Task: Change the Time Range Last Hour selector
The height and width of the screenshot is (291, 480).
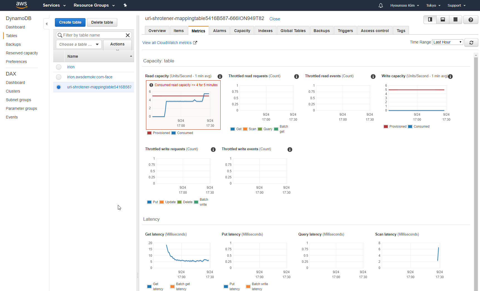Action: 447,42
